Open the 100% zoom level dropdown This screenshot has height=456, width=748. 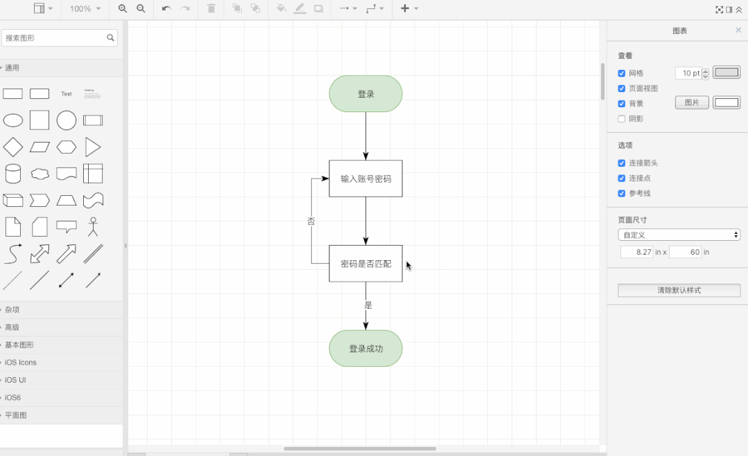(85, 9)
